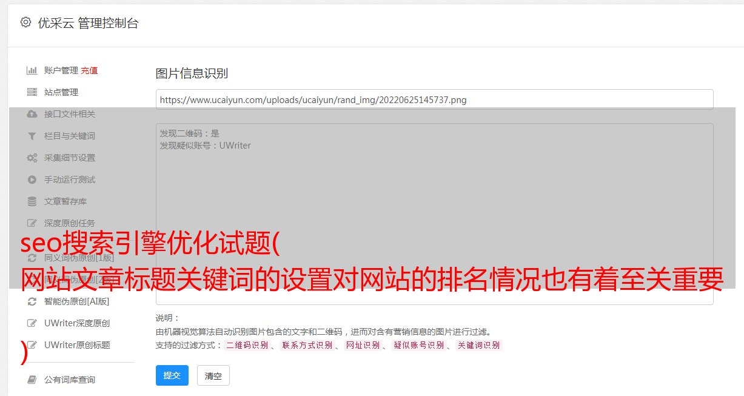Click the gear icon beside 优采云 管理控制台
The width and height of the screenshot is (744, 396).
point(25,22)
